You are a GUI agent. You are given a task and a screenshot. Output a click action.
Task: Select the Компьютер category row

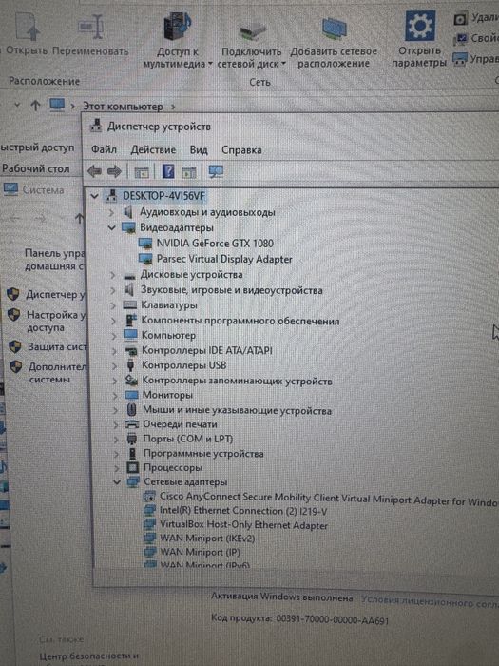coord(168,336)
